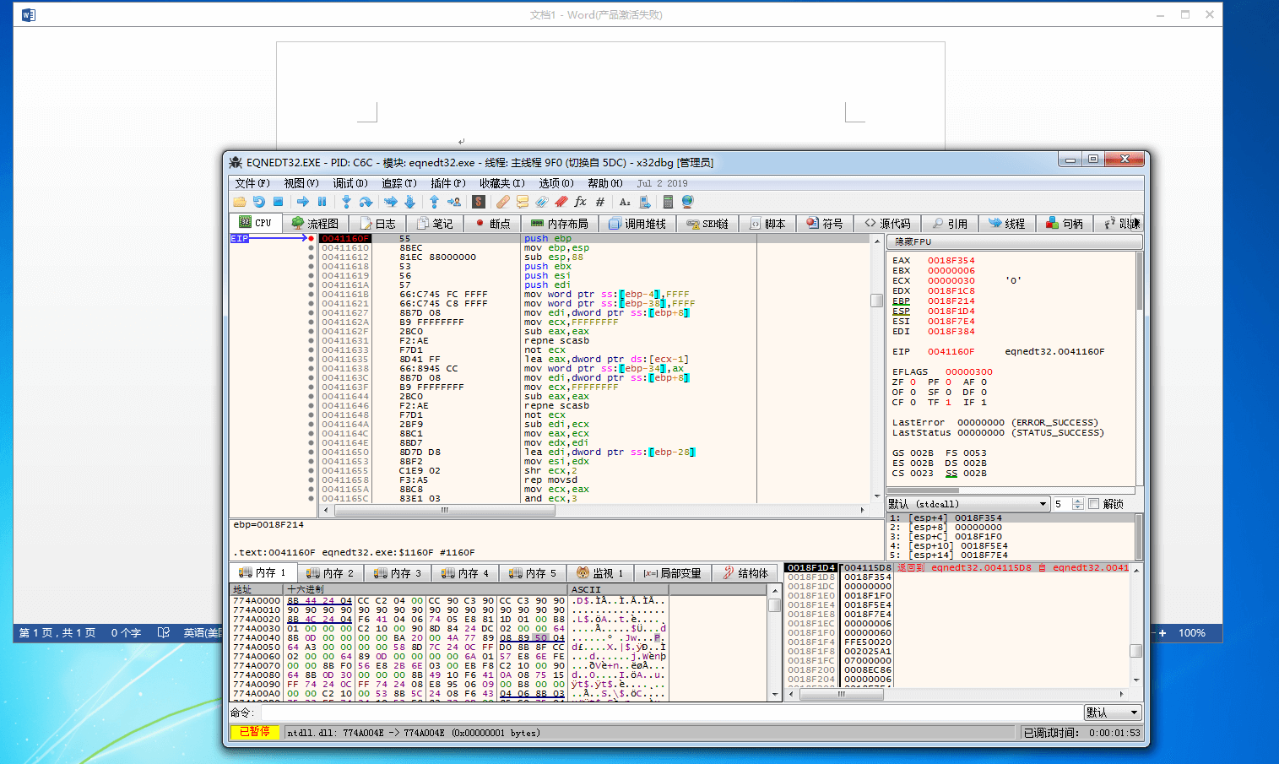Screen dimensions: 1279x764
Task: Click the disassembly vertical scrollbar thumb
Action: [x=876, y=301]
